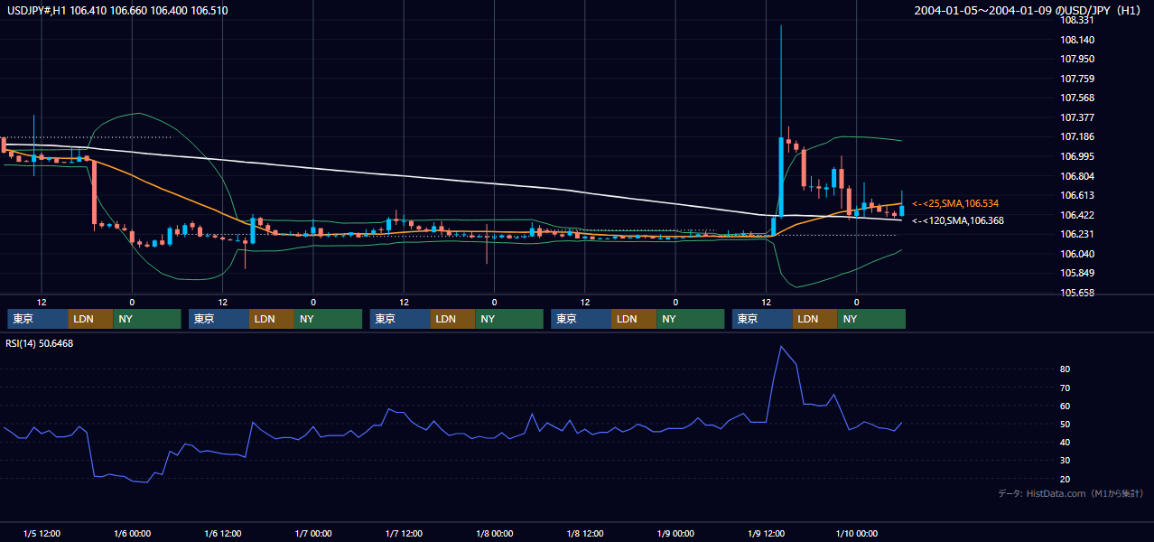Click the 106.613 price scale value
This screenshot has width=1154, height=542.
pos(1076,195)
